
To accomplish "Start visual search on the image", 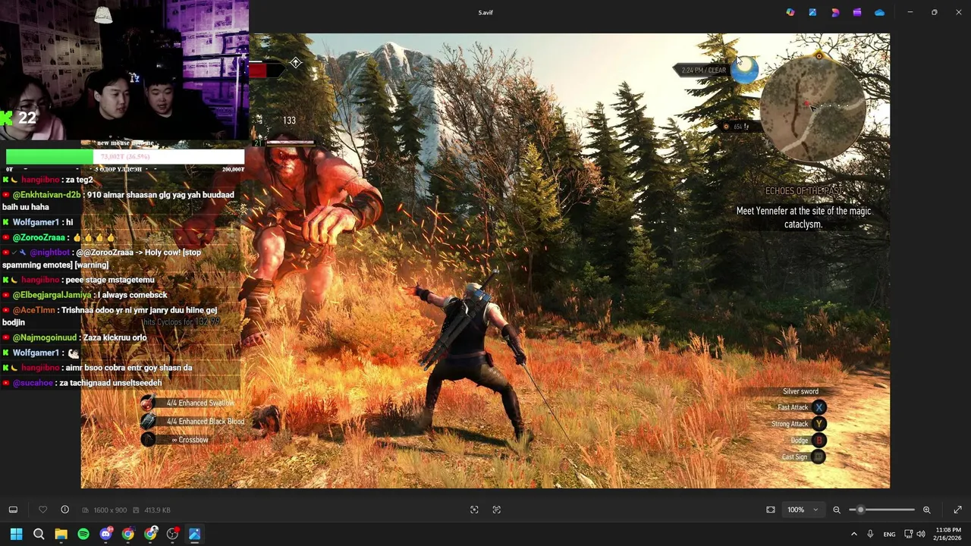I will point(474,510).
